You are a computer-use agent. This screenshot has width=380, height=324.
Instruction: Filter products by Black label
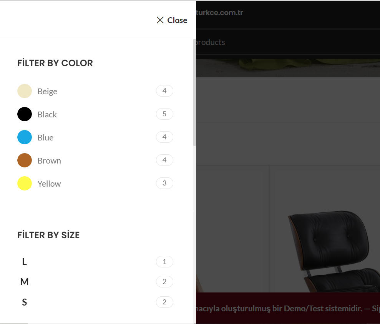pyautogui.click(x=47, y=114)
